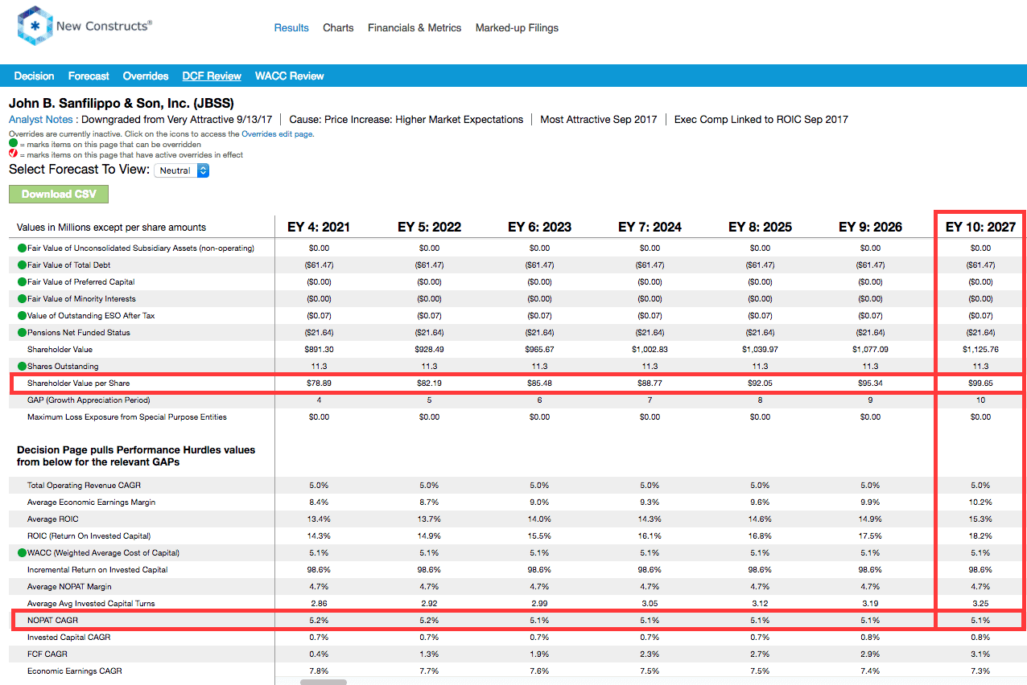Viewport: 1027px width, 685px height.
Task: Click the company name John B. Sanfilippo & Son heading
Action: pyautogui.click(x=121, y=103)
